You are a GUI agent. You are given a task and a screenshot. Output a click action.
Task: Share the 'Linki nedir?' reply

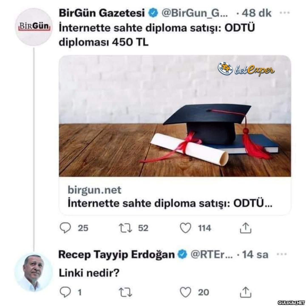pyautogui.click(x=245, y=292)
